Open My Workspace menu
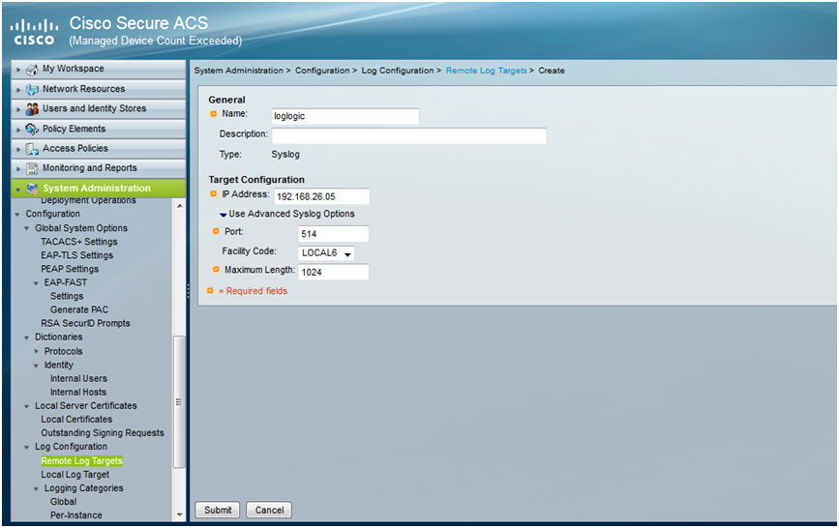The image size is (839, 528). (x=99, y=69)
